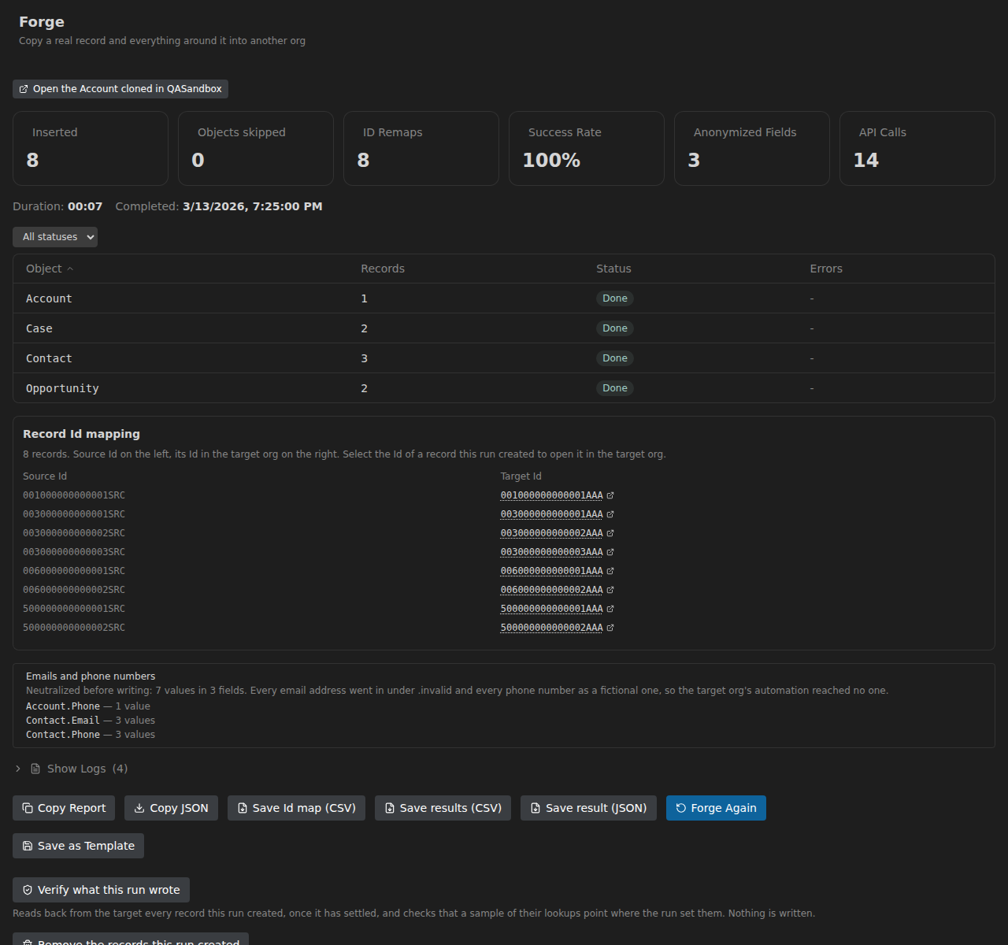Open target record 001000000000001AAA link
Image resolution: width=1008 pixels, height=945 pixels.
tap(551, 495)
